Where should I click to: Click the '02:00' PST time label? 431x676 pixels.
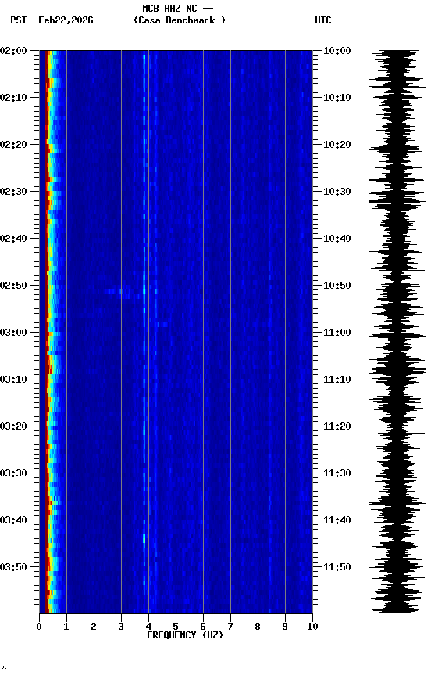pyautogui.click(x=13, y=51)
